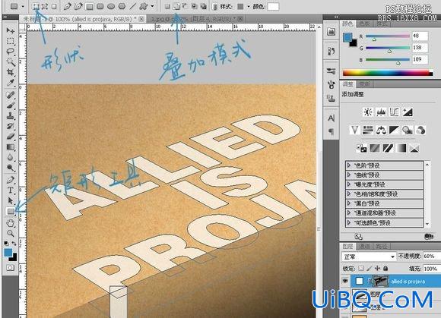The height and width of the screenshot is (318, 441).
Task: Expand the '曝光度' presets row
Action: [x=349, y=184]
